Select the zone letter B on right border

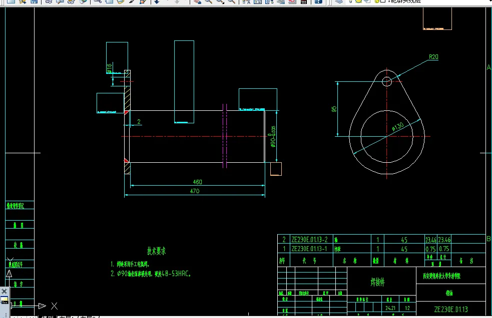coord(488,239)
